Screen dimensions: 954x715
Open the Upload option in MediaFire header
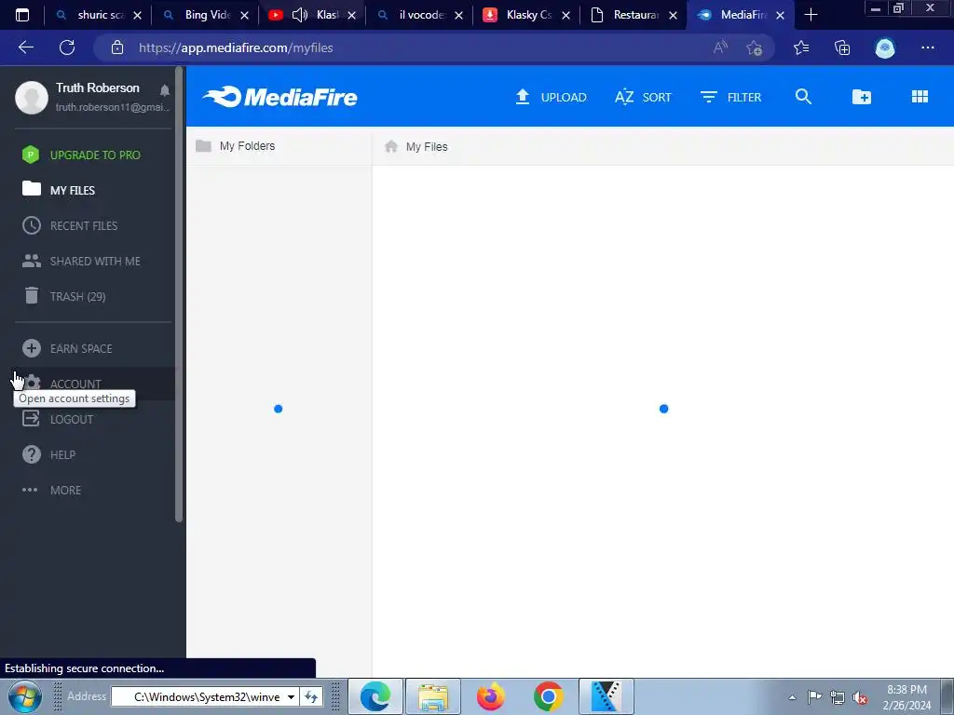[551, 97]
